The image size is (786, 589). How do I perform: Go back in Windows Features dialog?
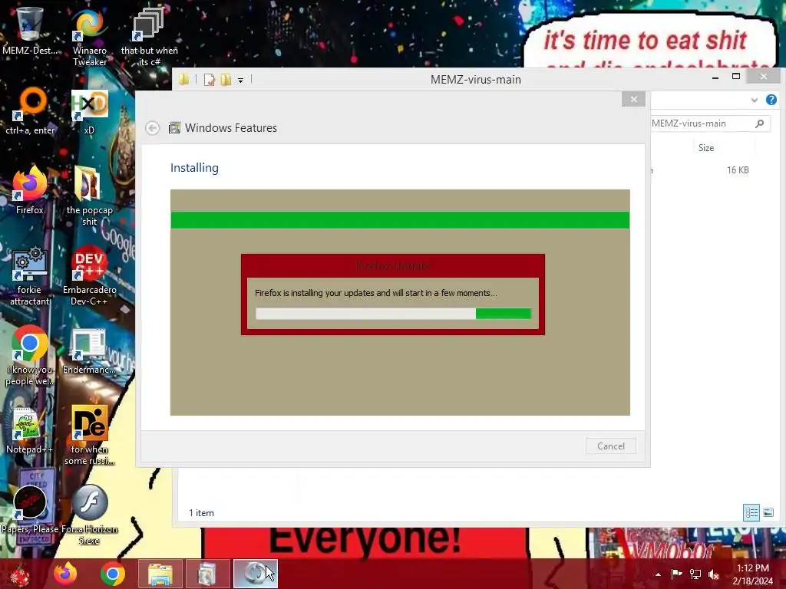click(x=153, y=128)
